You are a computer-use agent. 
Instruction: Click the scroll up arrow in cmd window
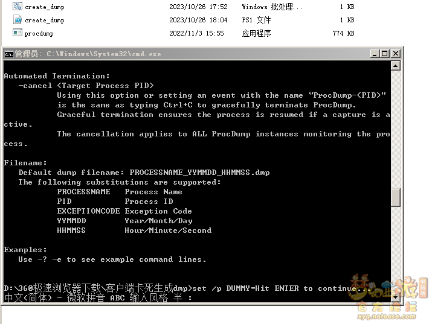(x=395, y=66)
